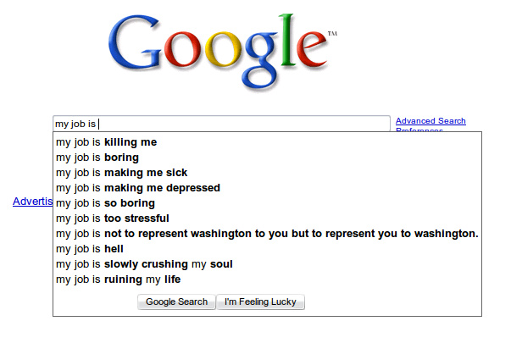Select the long "represent washington" suggestion
511x343 pixels.
pyautogui.click(x=267, y=234)
